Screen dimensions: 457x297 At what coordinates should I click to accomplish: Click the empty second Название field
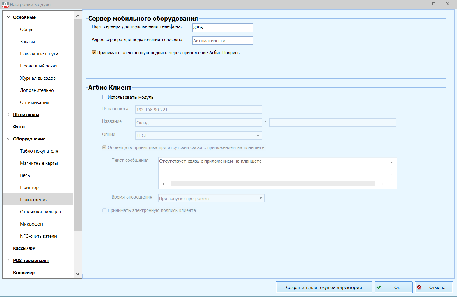point(332,123)
